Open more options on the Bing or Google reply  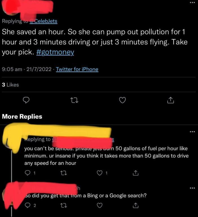click(192, 188)
